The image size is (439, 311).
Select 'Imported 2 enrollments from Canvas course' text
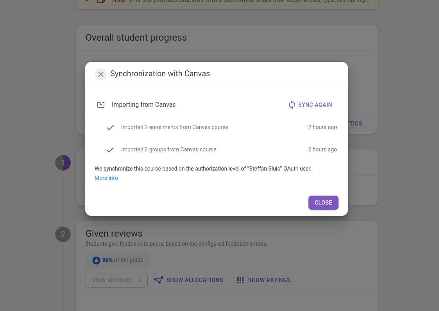point(174,127)
